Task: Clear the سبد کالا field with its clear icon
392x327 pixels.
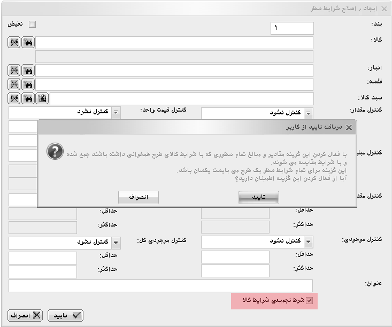Action: point(14,98)
